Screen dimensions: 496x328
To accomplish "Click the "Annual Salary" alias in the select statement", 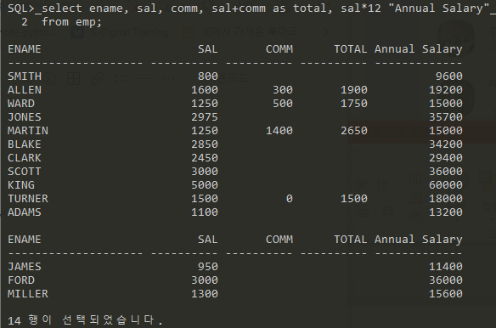I will point(438,8).
